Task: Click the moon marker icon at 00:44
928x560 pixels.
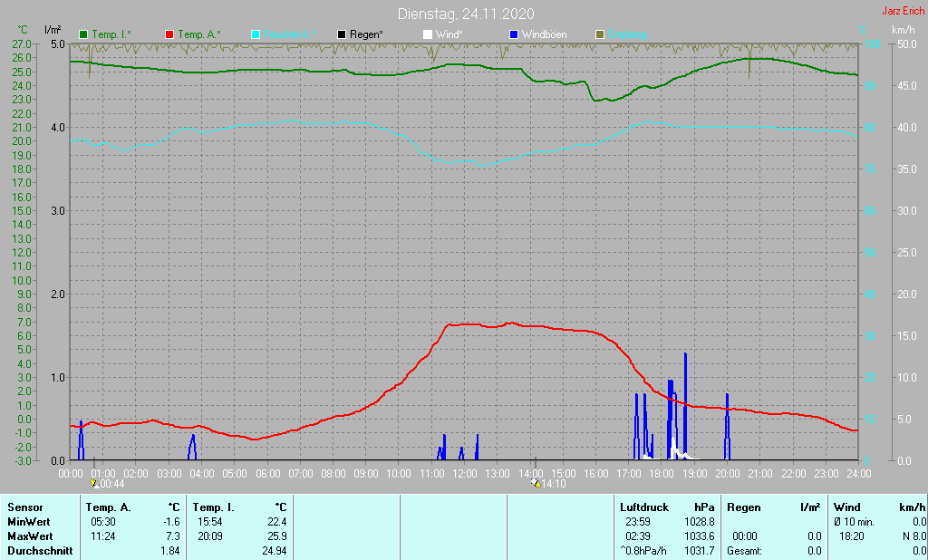Action: (x=93, y=484)
